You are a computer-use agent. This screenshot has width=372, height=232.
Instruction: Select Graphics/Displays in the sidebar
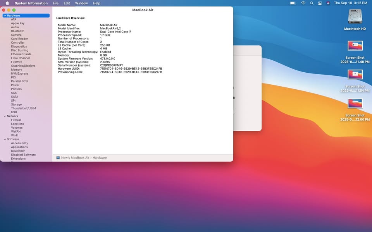pyautogui.click(x=23, y=66)
